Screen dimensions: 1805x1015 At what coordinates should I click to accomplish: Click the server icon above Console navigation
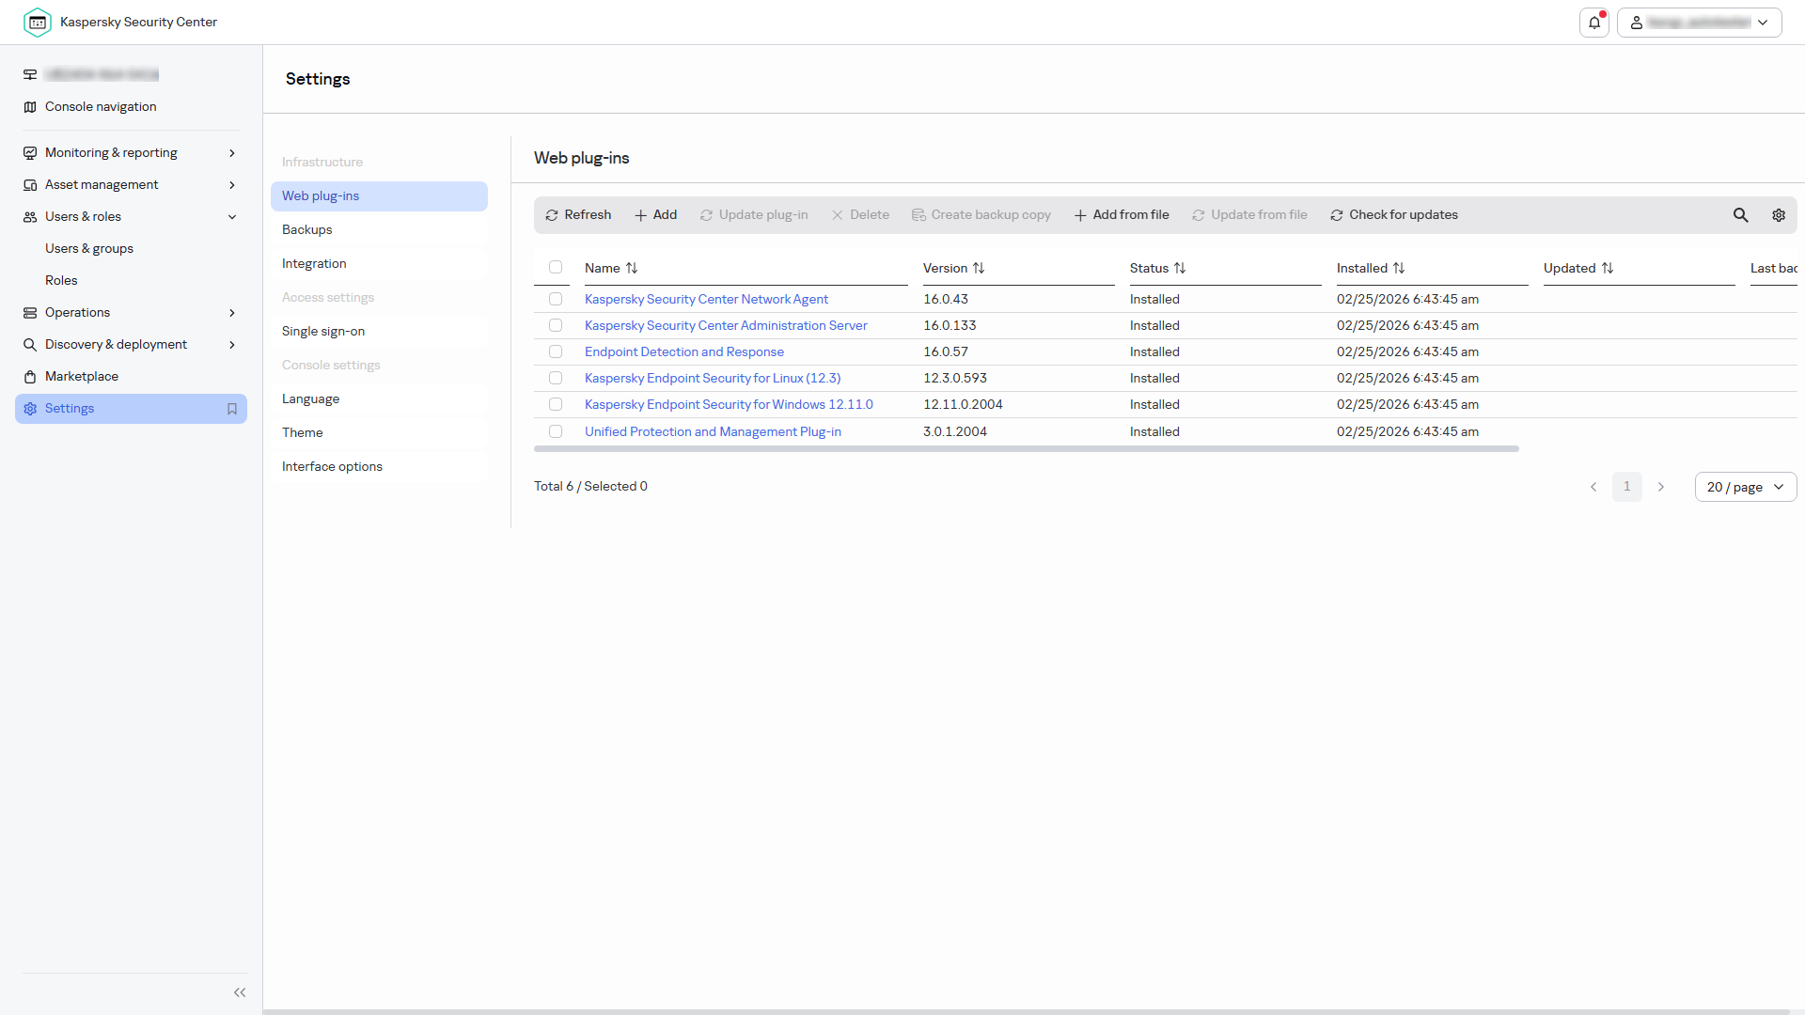click(x=30, y=74)
